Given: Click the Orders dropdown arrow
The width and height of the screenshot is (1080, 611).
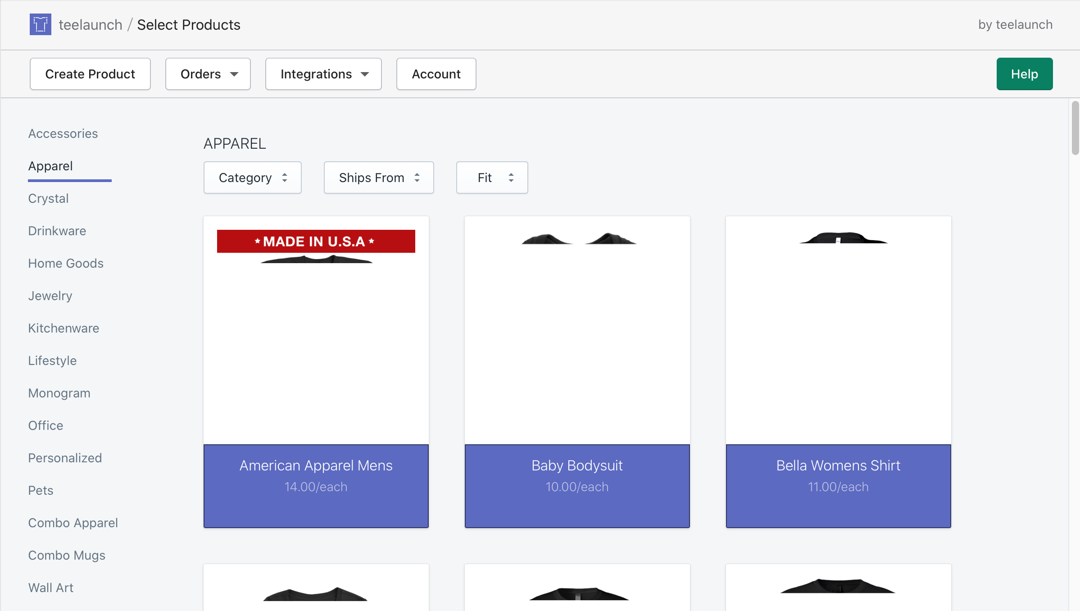Looking at the screenshot, I should tap(234, 74).
